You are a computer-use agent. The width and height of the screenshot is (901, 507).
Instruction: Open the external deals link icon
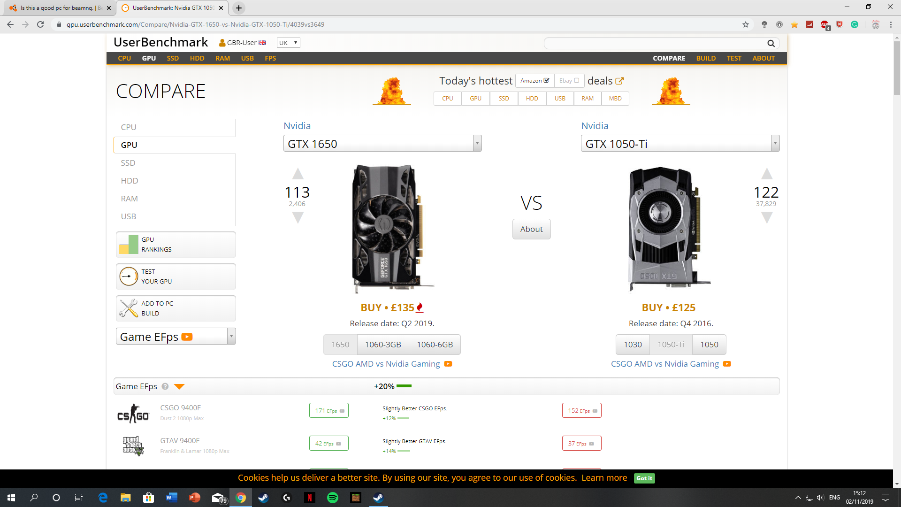tap(619, 81)
